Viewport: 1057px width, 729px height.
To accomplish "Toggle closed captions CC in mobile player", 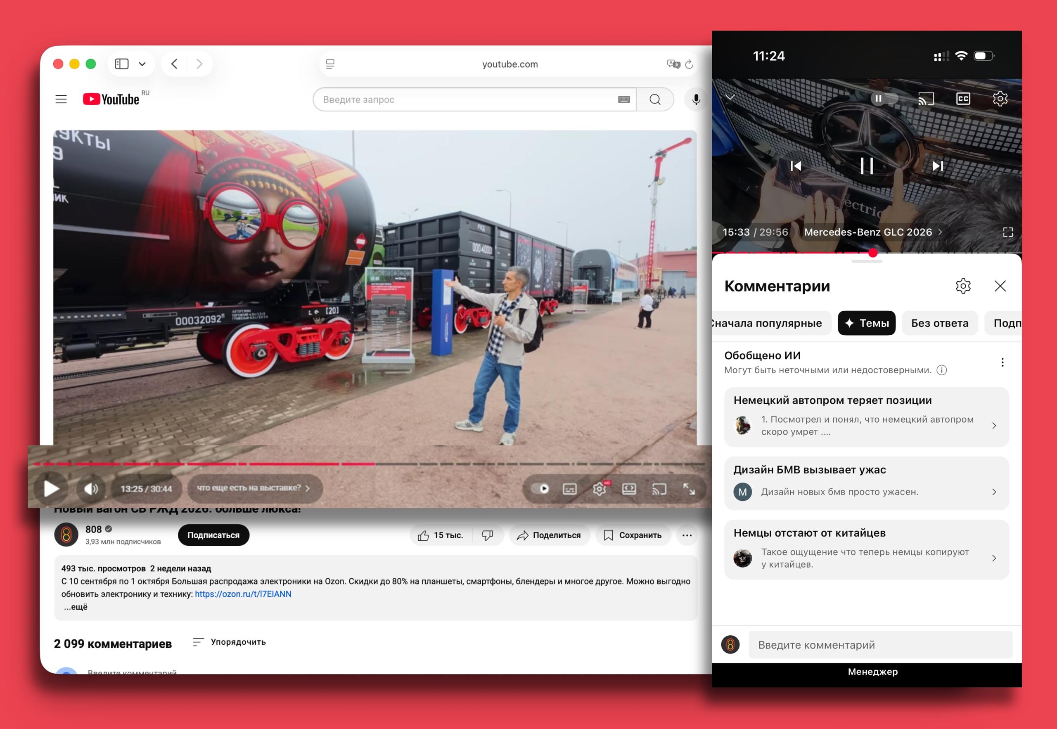I will (963, 99).
